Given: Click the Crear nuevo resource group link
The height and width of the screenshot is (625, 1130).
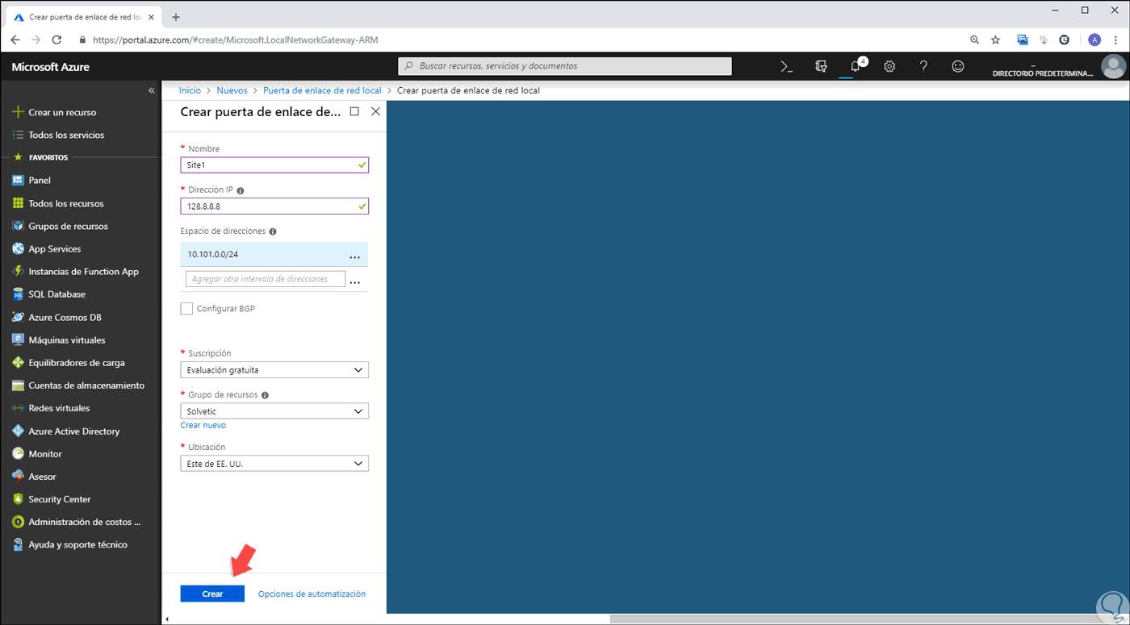Looking at the screenshot, I should click(x=203, y=425).
